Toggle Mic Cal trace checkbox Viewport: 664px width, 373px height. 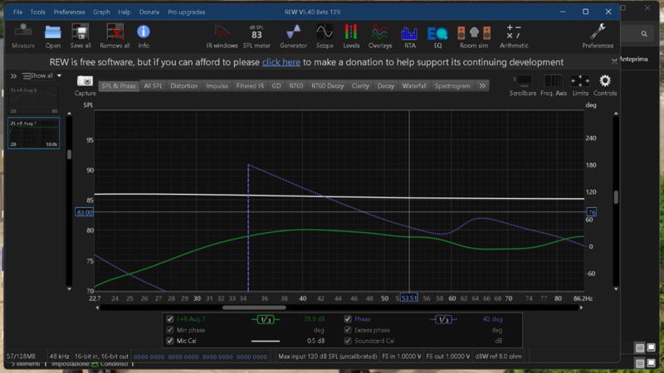[x=170, y=341]
